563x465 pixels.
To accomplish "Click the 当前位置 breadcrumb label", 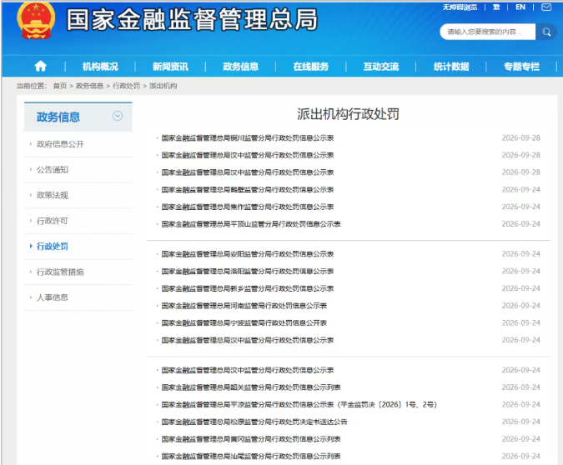I will pyautogui.click(x=32, y=86).
